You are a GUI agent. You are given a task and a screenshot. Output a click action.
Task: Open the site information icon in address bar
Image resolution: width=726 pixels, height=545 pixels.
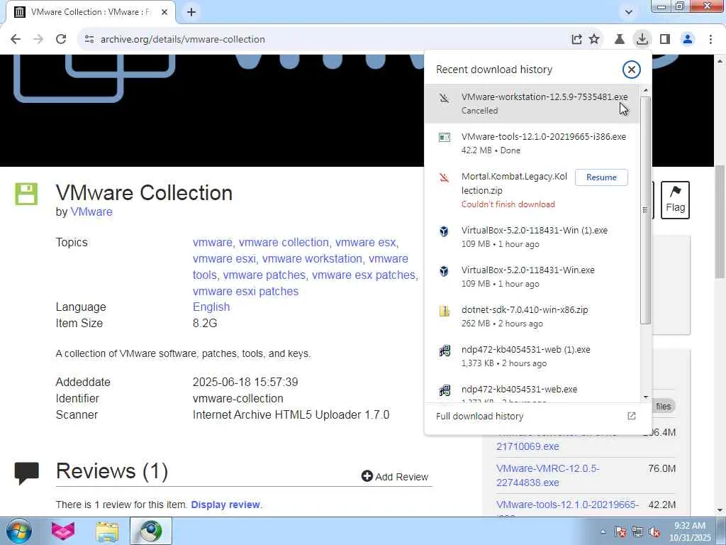(x=89, y=40)
